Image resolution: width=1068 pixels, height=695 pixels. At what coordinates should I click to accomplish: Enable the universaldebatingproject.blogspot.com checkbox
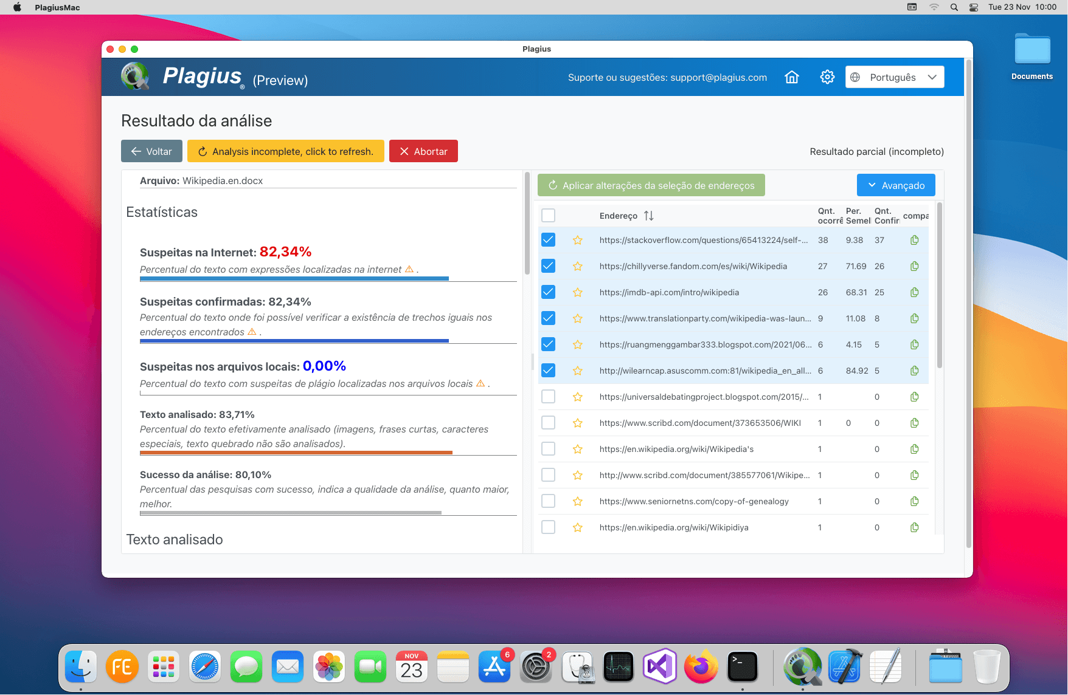click(x=547, y=396)
